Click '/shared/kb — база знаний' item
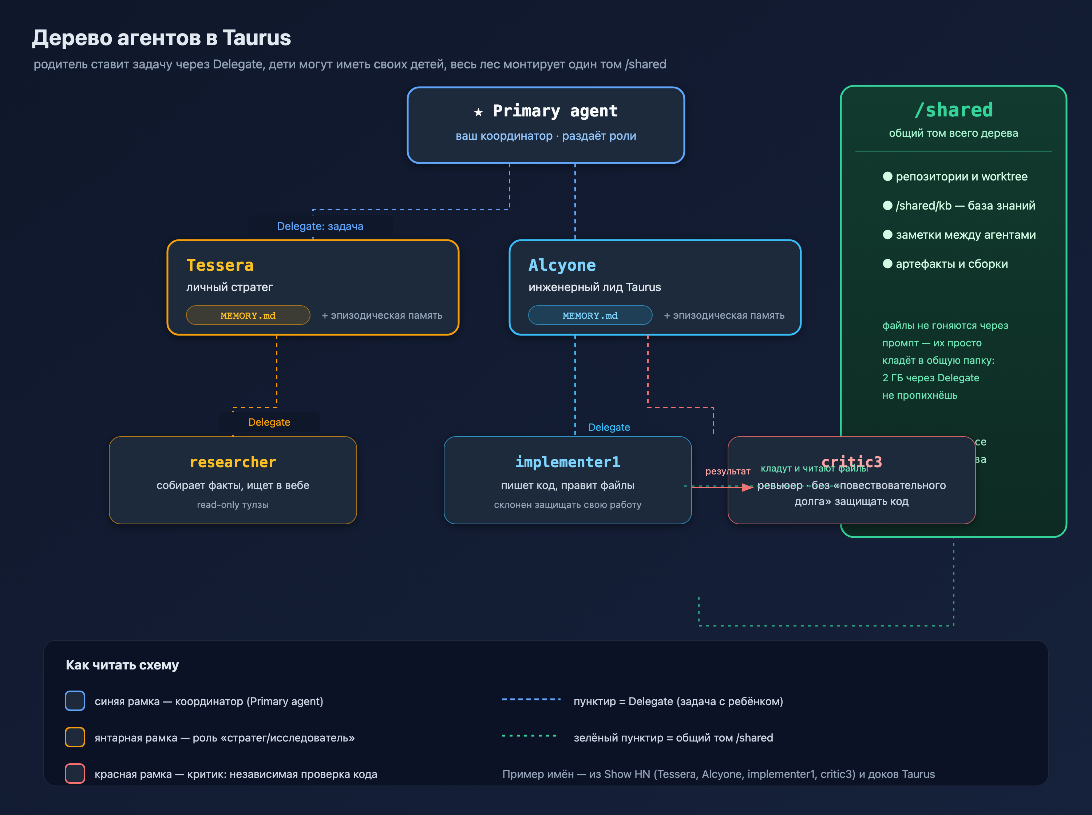Screen dimensions: 1092x815 pos(965,206)
